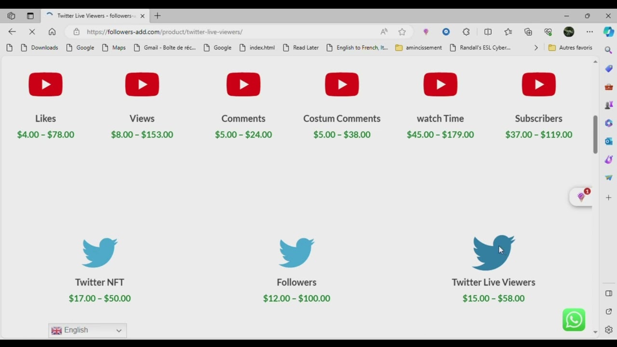
Task: Click the page vertical scrollbar thumb
Action: [595, 134]
